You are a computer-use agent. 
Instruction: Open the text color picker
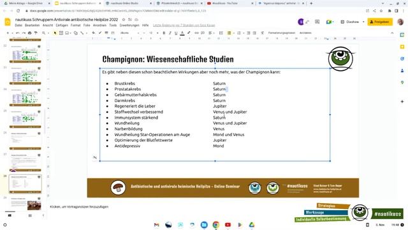[182, 33]
